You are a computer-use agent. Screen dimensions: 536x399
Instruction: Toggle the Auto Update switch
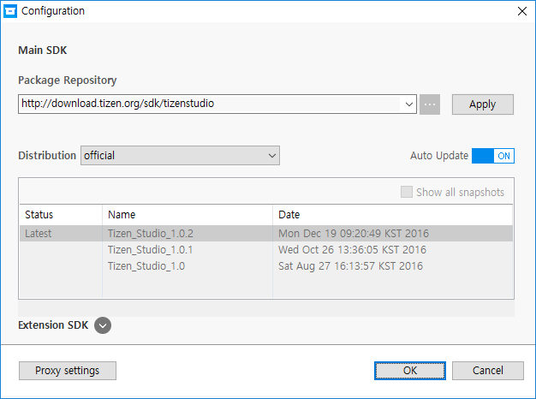click(x=492, y=156)
